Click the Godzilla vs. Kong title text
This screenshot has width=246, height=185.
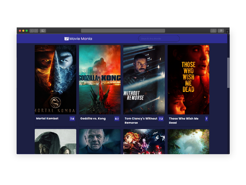[93, 118]
